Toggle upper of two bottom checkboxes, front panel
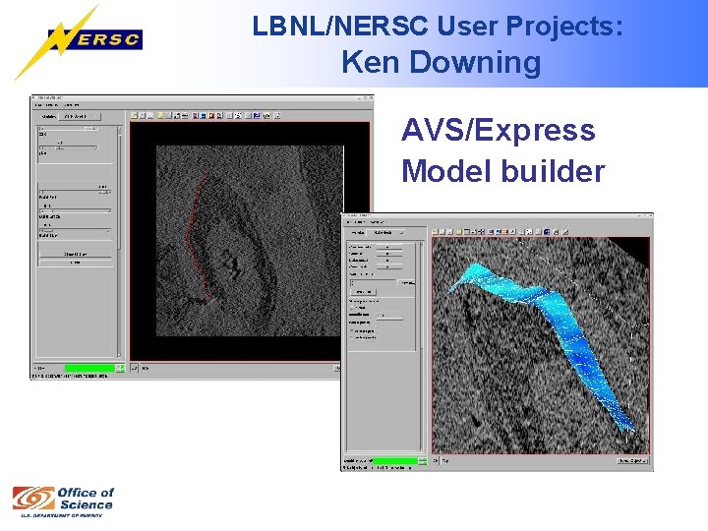The width and height of the screenshot is (708, 531). [x=352, y=331]
